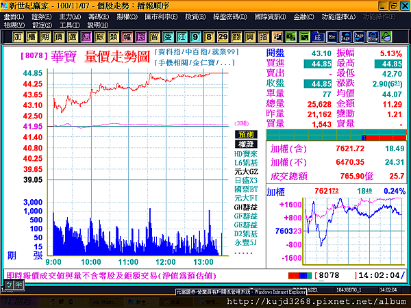Click the ㄅ IME input mode icon
This screenshot has width=411, height=308.
(10, 285)
